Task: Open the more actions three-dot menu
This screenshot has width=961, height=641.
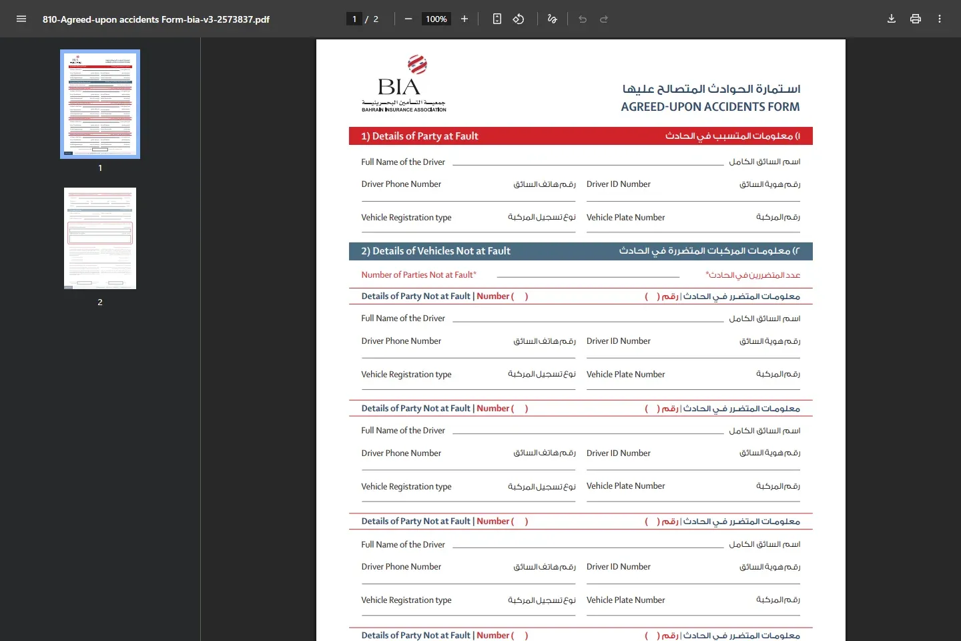Action: pos(940,19)
